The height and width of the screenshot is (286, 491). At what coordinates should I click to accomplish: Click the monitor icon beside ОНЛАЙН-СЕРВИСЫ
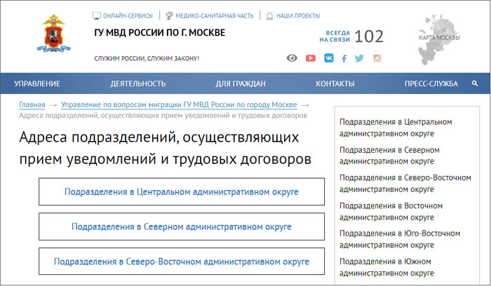coord(97,16)
